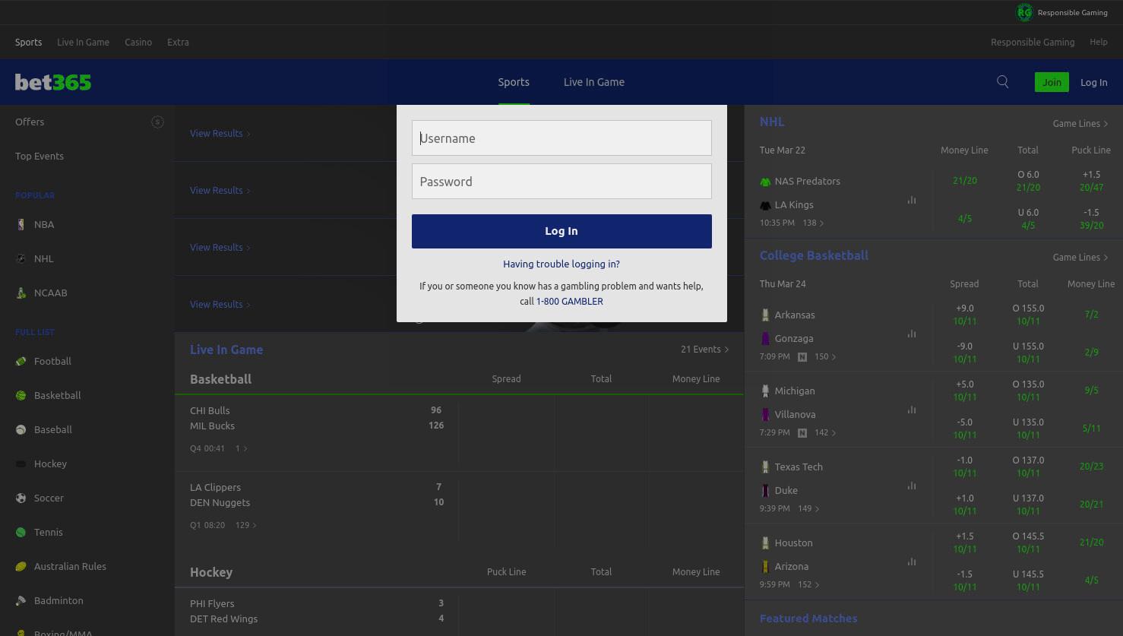The image size is (1123, 636).
Task: Click the Gonzaga jersey icon
Action: point(765,338)
